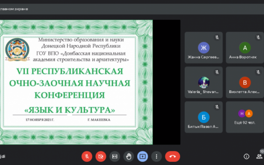Toggle captions in the call bar

click(115, 156)
